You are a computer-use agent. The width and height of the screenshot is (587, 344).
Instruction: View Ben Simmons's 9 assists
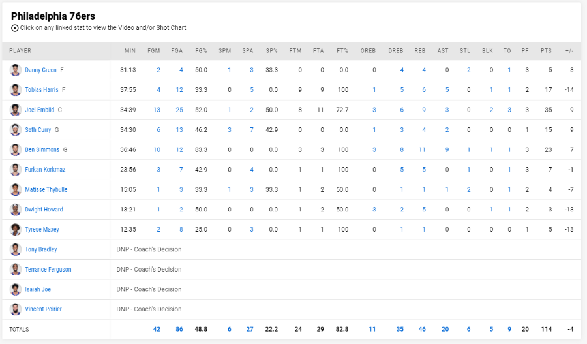(447, 149)
